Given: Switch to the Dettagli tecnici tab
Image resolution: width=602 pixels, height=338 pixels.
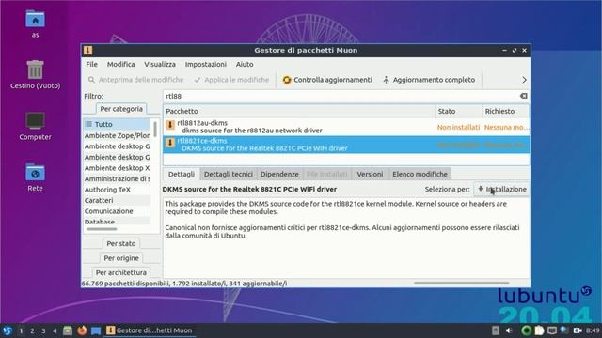Looking at the screenshot, I should coord(228,174).
